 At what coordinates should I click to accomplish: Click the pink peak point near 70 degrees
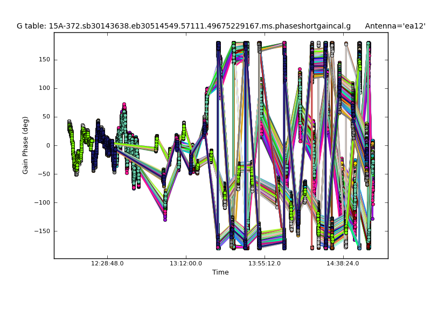124,104
